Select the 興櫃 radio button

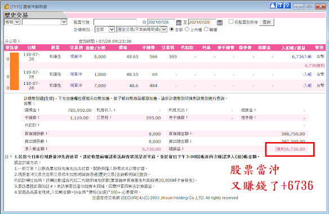[206, 29]
